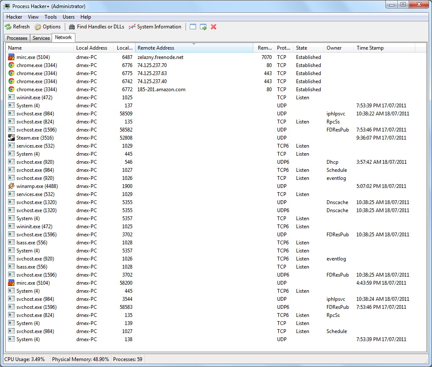
Task: Sort by the Local... port column header
Action: click(x=125, y=48)
